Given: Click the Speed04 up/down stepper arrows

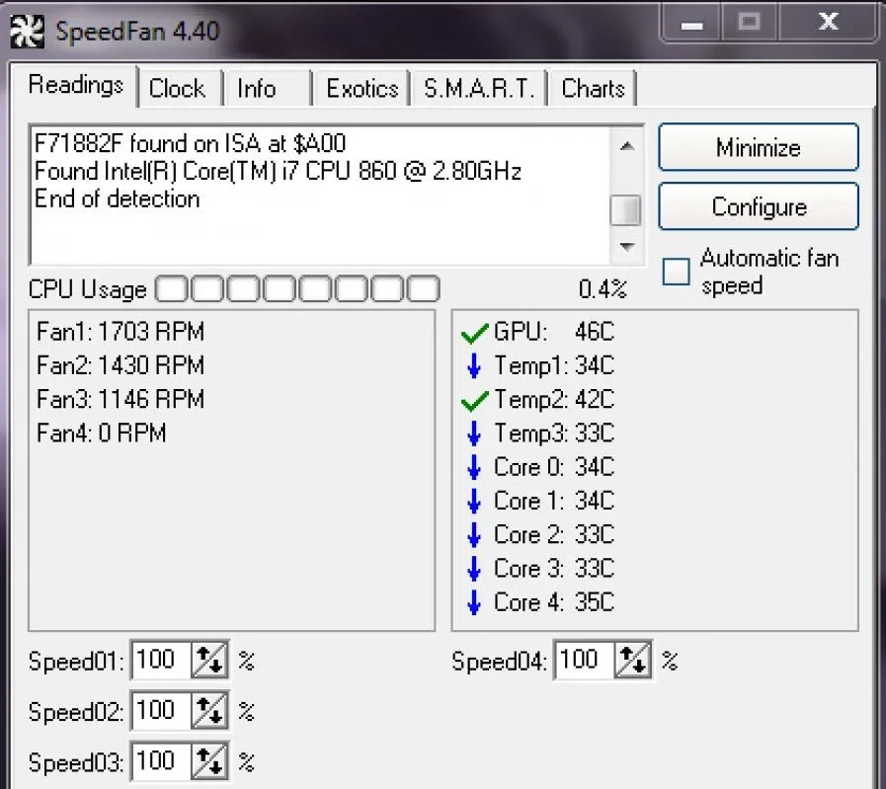Looking at the screenshot, I should pos(634,660).
